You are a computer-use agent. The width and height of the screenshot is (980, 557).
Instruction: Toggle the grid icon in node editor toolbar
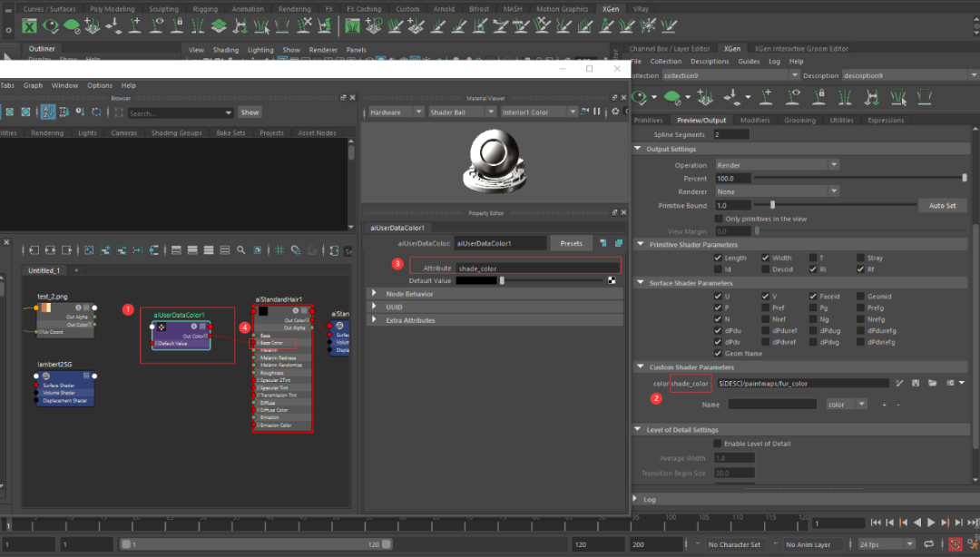point(279,250)
